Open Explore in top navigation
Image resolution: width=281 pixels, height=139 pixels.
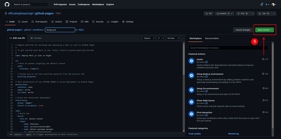coord(110,5)
